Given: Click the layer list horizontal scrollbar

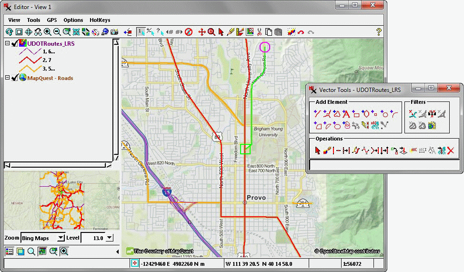Looking at the screenshot, I should tap(58, 165).
